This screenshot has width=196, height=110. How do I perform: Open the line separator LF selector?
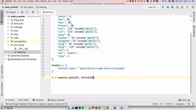pyautogui.click(x=162, y=104)
